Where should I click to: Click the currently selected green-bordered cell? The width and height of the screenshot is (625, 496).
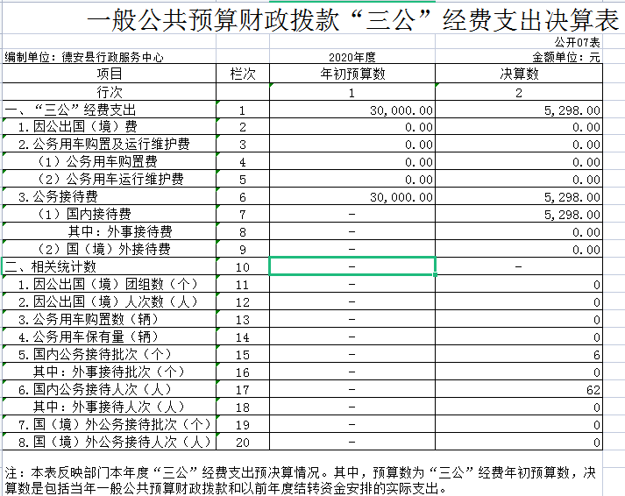pyautogui.click(x=352, y=266)
